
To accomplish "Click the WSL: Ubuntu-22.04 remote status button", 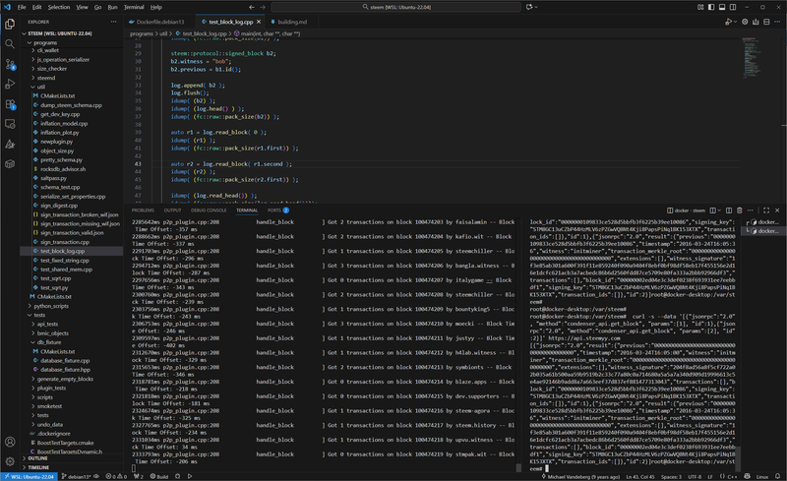I will tap(27, 475).
